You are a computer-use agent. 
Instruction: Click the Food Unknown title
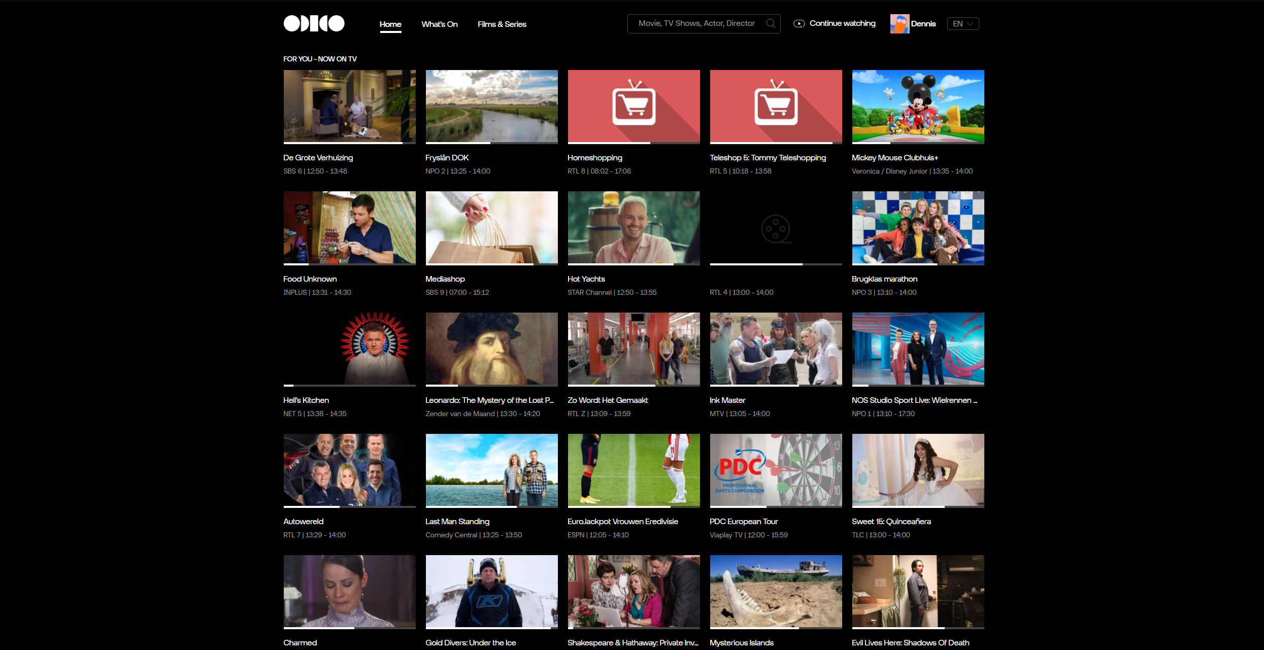click(310, 279)
